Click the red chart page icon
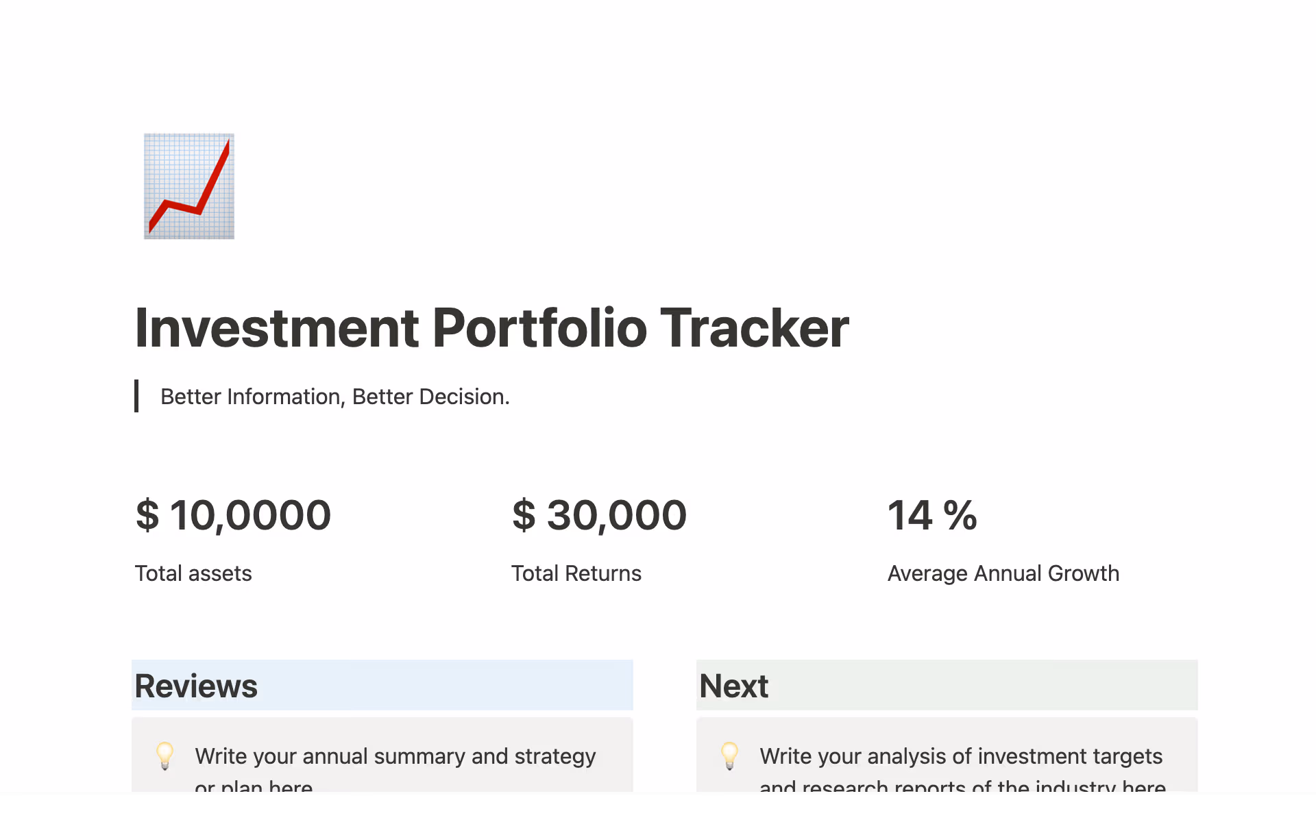The image size is (1316, 822). pos(189,186)
